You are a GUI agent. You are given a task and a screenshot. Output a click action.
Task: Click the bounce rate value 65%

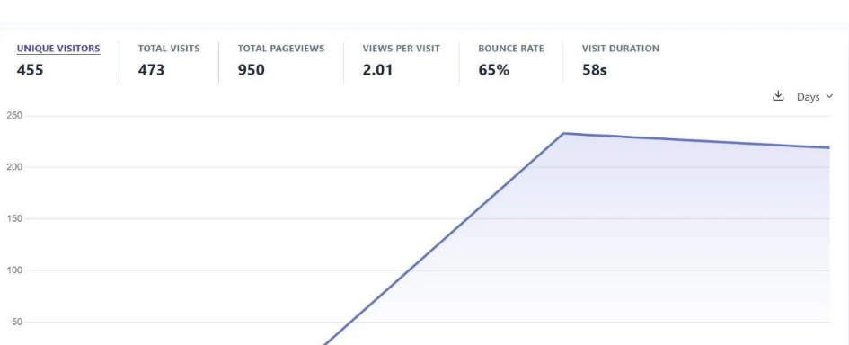494,70
